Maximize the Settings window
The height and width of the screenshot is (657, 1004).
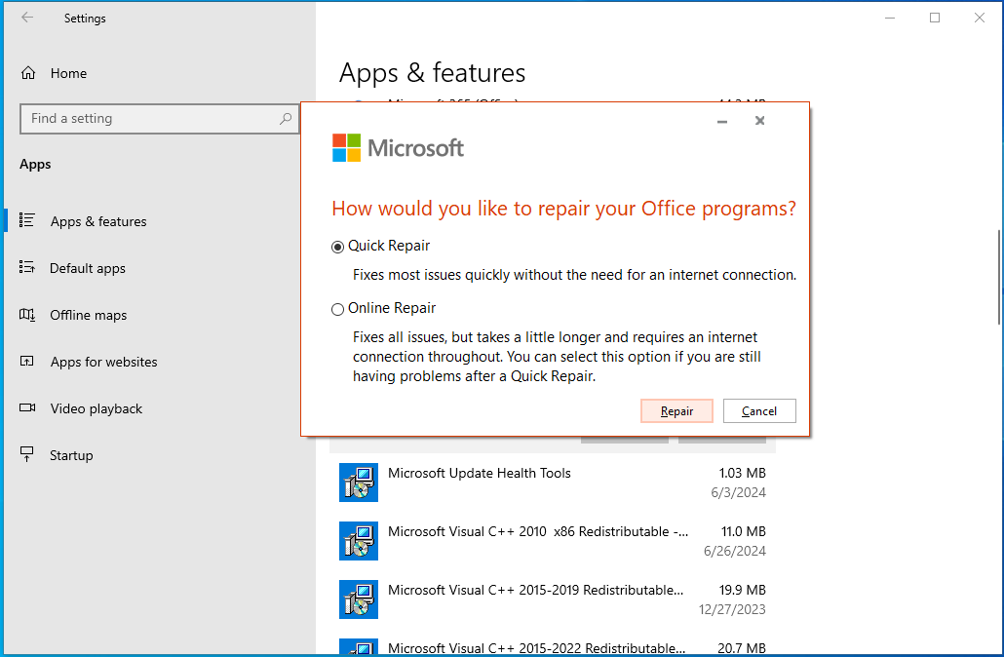(x=935, y=18)
